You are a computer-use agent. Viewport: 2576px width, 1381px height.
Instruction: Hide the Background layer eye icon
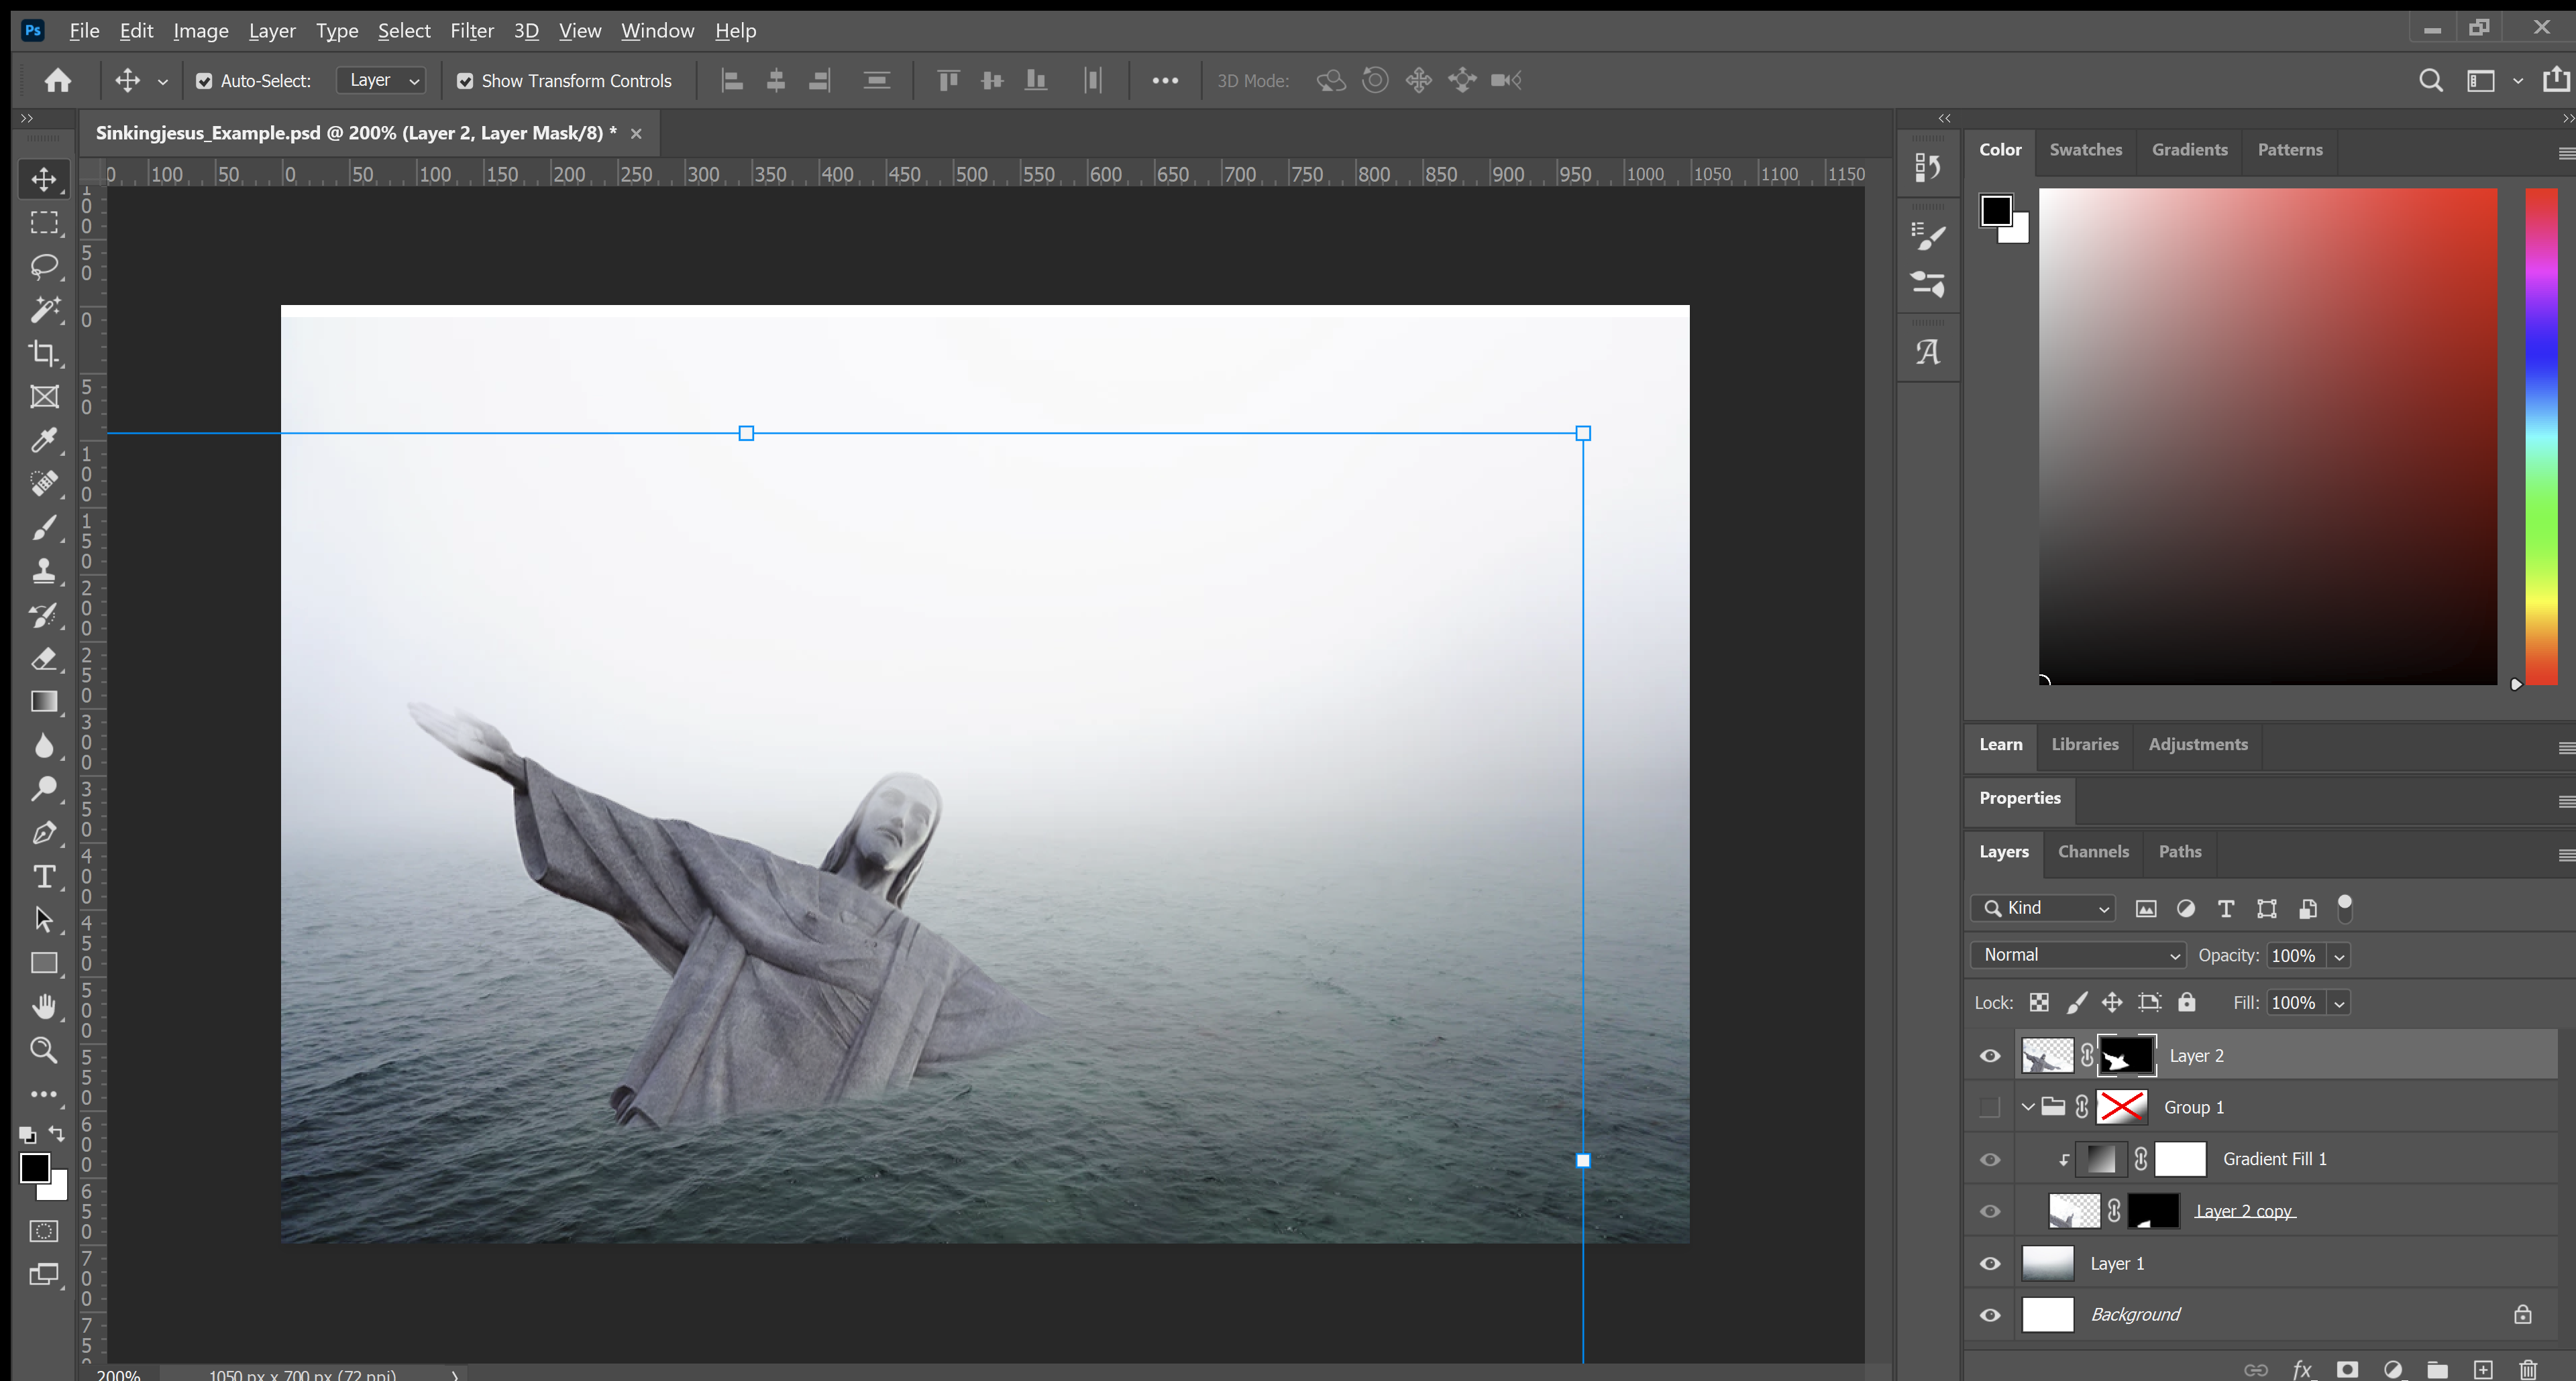pyautogui.click(x=1990, y=1315)
